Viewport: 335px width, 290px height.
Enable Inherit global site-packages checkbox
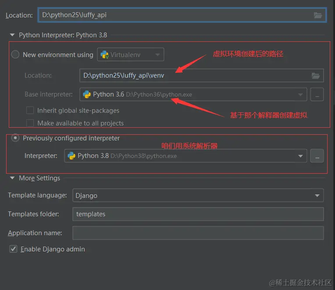pos(30,111)
